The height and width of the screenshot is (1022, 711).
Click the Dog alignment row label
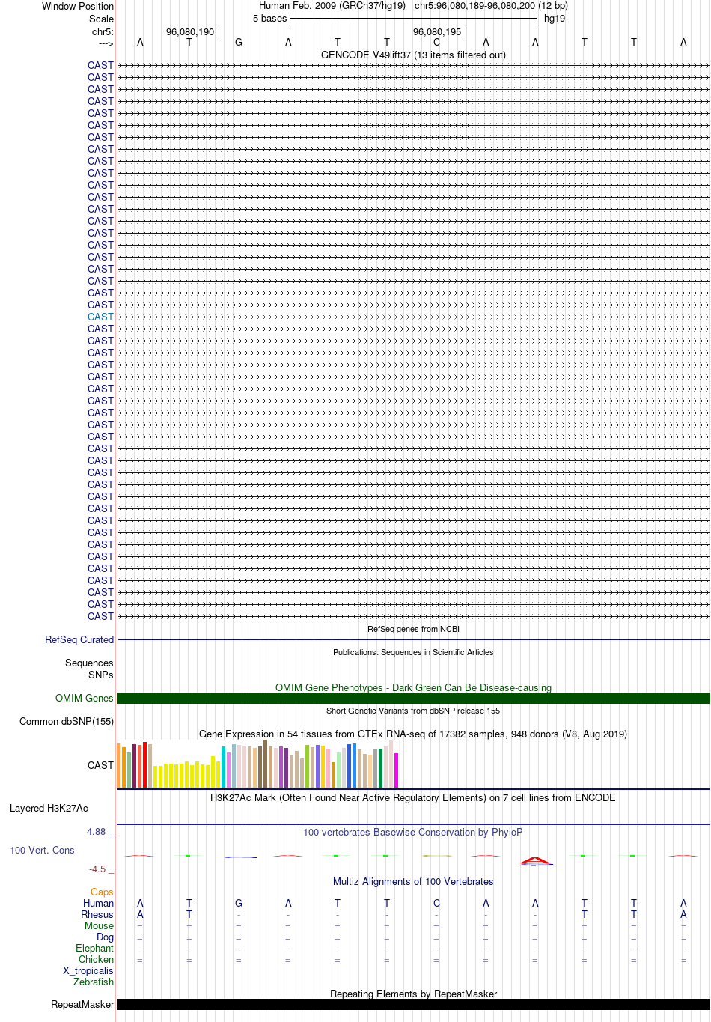click(x=106, y=937)
